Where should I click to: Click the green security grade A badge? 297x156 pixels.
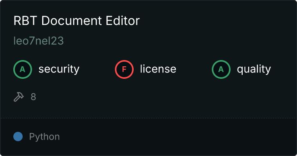coord(23,69)
